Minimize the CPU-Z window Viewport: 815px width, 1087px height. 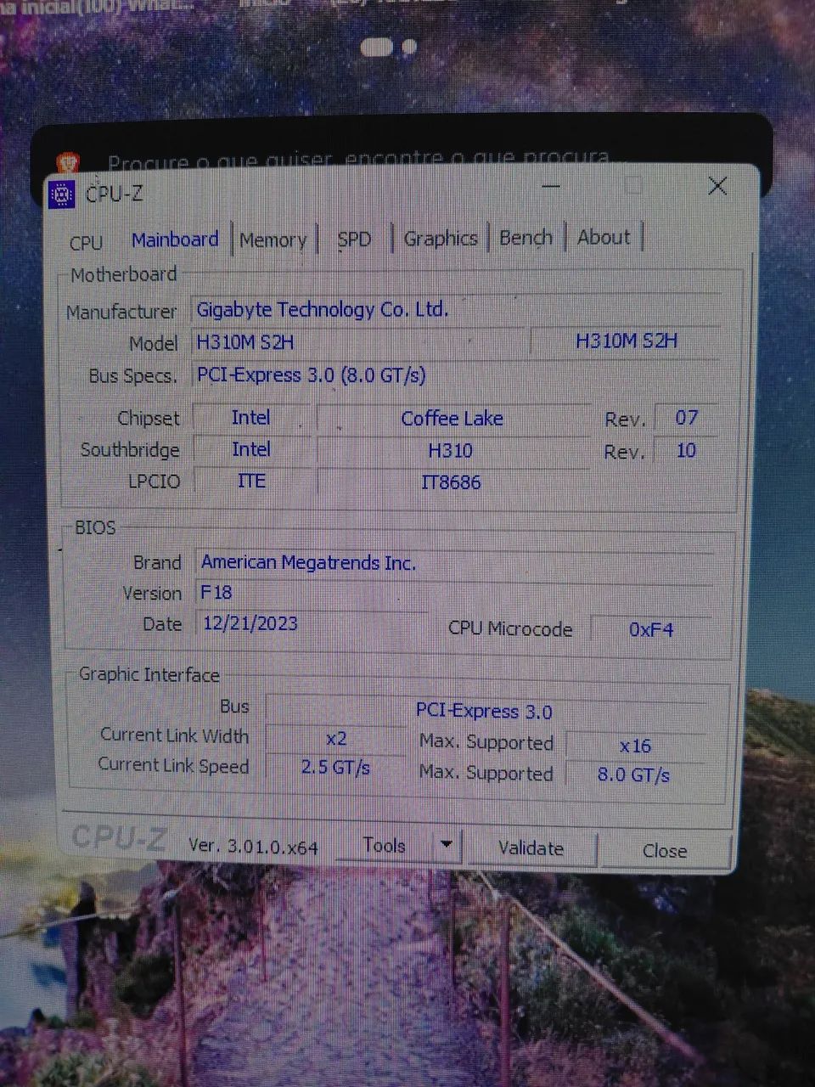point(551,186)
